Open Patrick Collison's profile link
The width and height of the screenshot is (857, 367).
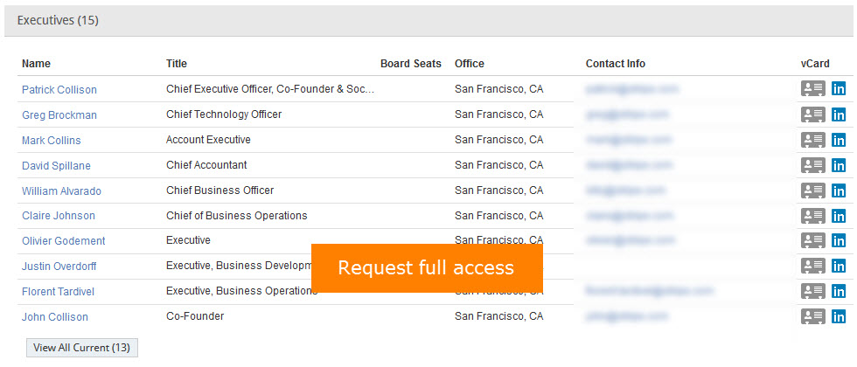[x=59, y=90]
